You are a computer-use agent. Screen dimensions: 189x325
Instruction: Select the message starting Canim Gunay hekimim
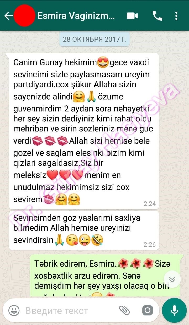(84, 131)
